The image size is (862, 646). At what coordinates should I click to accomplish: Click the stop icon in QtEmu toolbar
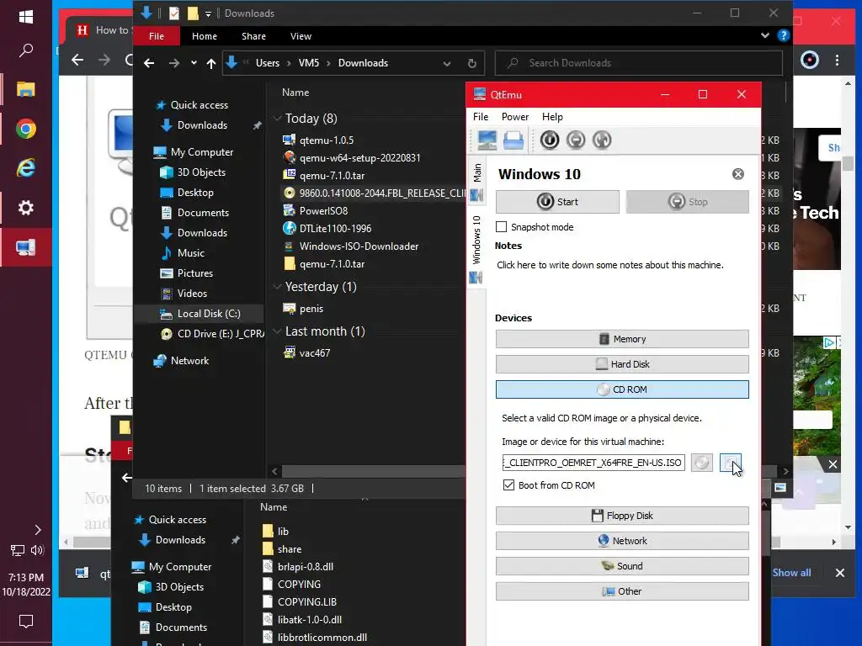(x=576, y=140)
